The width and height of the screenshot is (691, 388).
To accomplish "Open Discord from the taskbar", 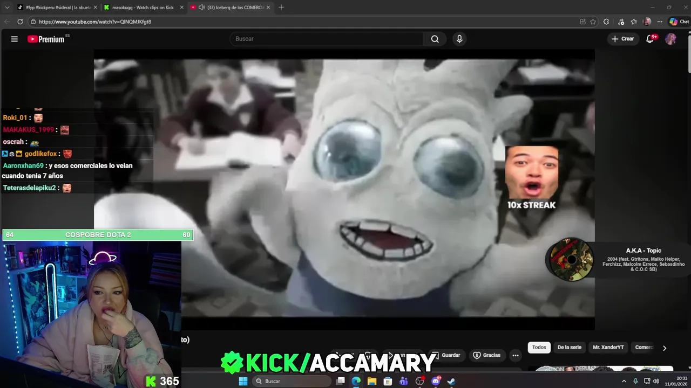I will 436,381.
